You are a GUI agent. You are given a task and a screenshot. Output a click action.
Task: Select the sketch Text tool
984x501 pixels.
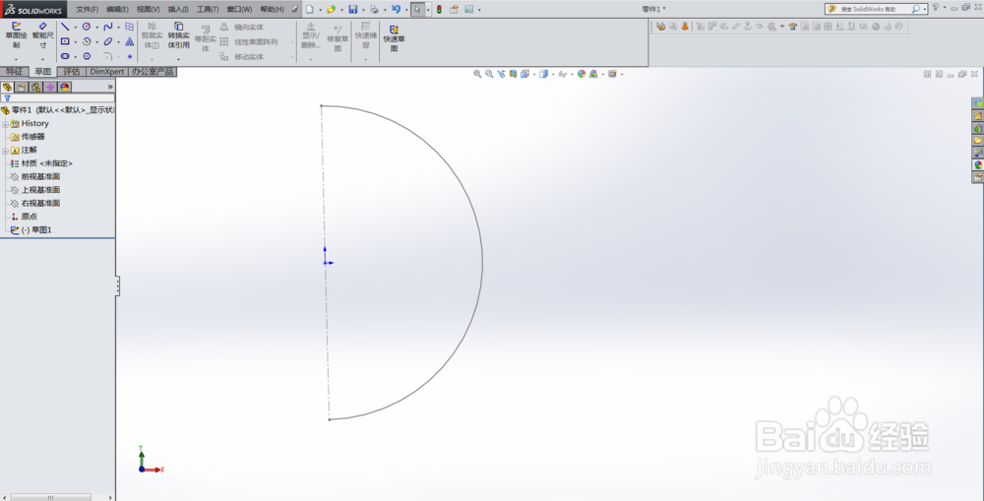click(129, 41)
